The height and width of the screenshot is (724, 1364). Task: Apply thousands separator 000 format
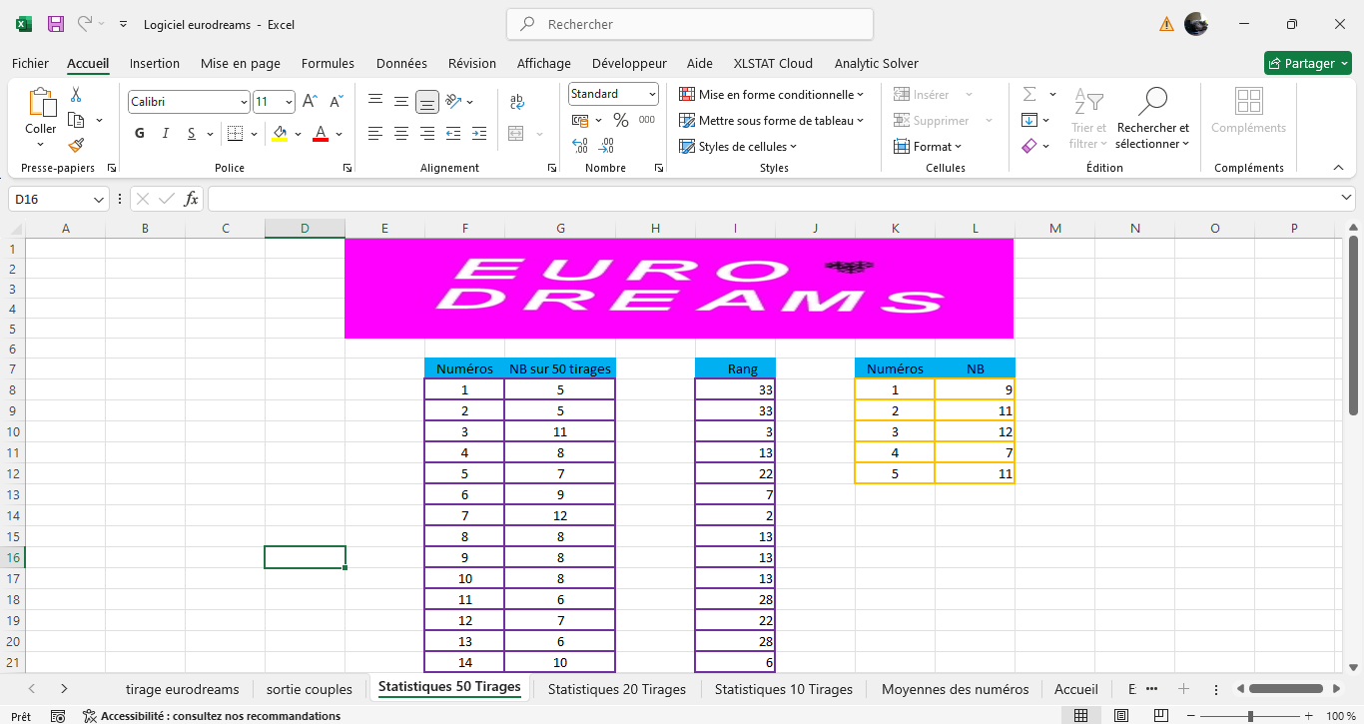pos(647,121)
